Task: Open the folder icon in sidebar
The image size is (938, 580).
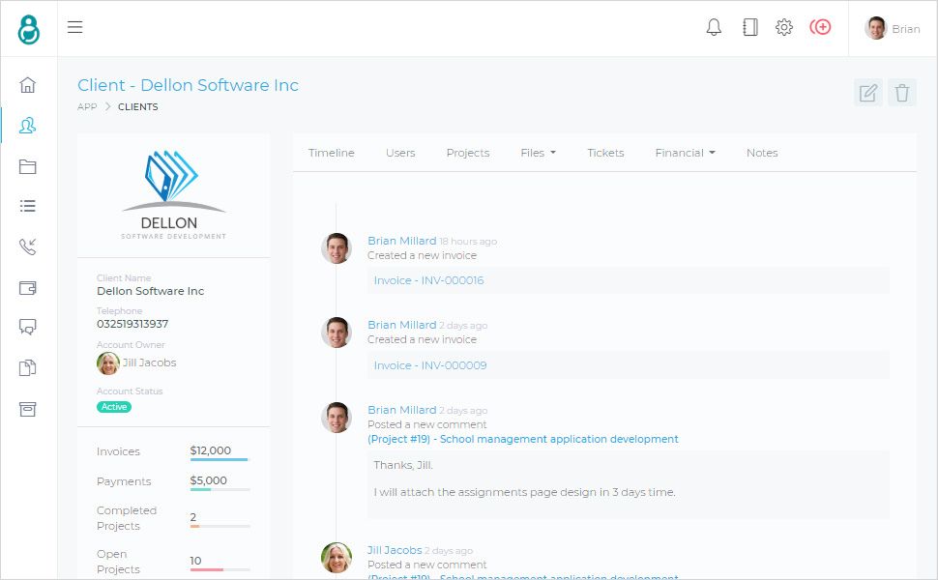Action: [28, 166]
